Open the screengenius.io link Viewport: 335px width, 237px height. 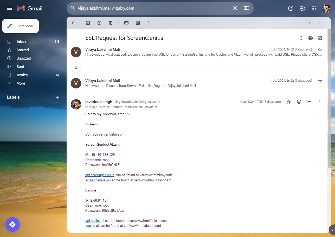click(x=97, y=180)
